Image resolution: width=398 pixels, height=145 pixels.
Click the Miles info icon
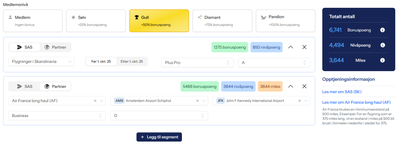pyautogui.click(x=382, y=60)
